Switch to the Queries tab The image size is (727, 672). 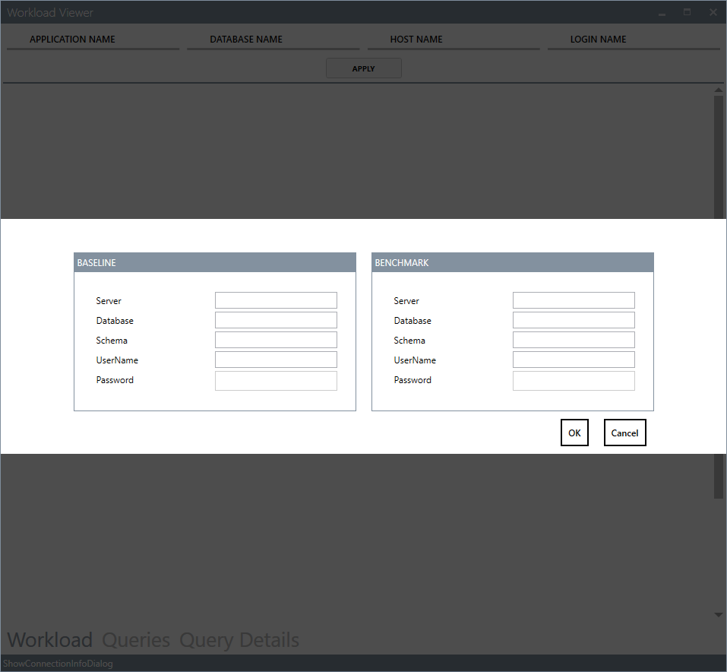[136, 639]
